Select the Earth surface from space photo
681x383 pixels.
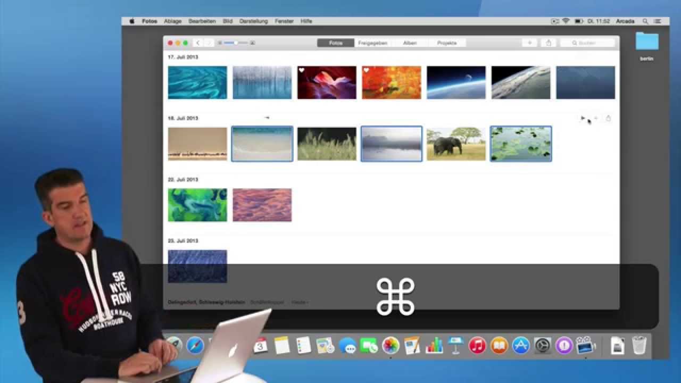521,82
